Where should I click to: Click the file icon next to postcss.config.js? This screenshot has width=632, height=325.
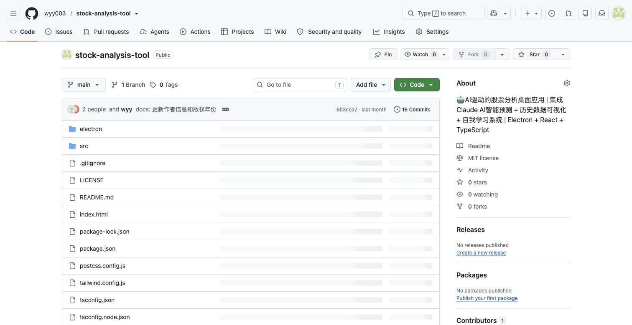point(72,266)
